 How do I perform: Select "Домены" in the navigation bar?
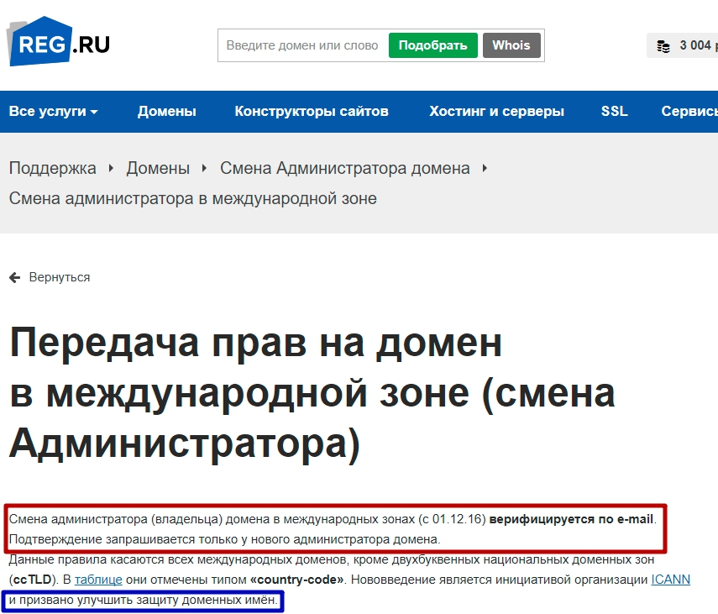click(166, 110)
